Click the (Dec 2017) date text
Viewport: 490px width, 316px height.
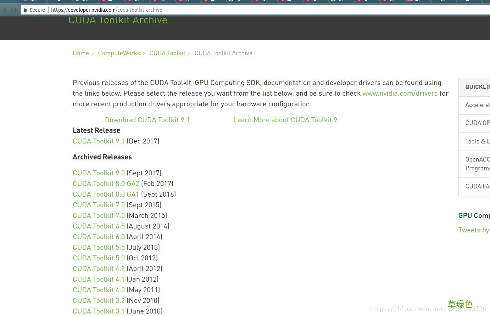143,141
